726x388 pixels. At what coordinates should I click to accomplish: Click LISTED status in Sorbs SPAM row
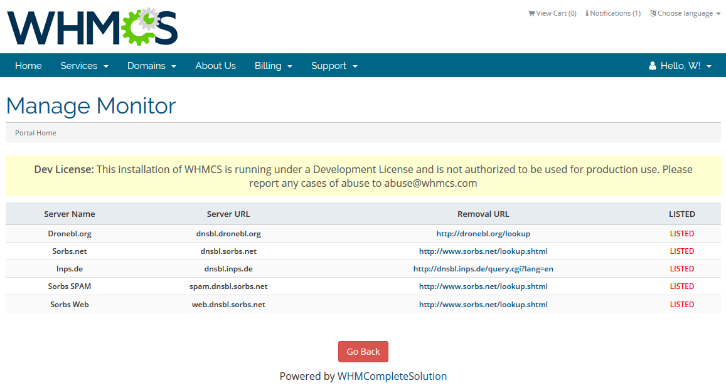tap(682, 286)
